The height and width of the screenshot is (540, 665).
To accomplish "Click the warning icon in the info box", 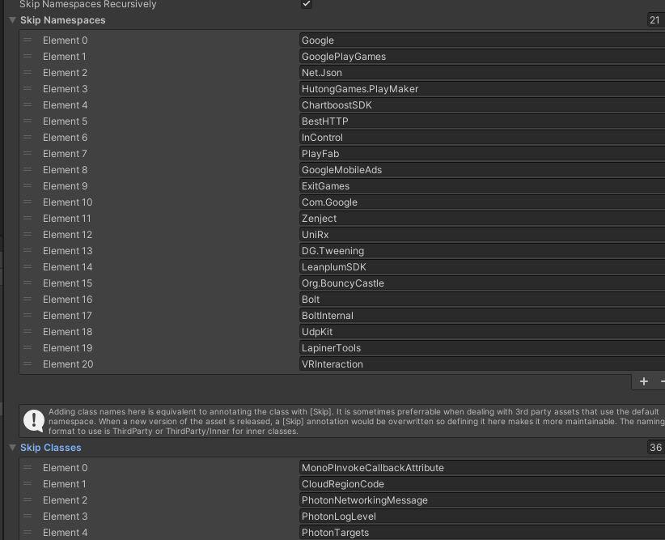I will [x=34, y=421].
